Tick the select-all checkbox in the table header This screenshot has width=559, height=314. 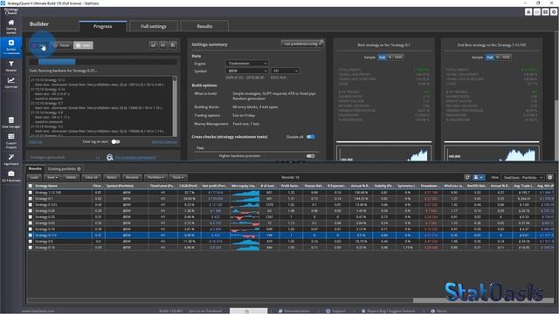click(31, 186)
